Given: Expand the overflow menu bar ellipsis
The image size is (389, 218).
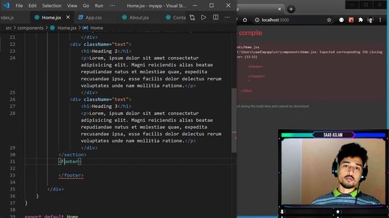Looking at the screenshot, I should pos(112,5).
